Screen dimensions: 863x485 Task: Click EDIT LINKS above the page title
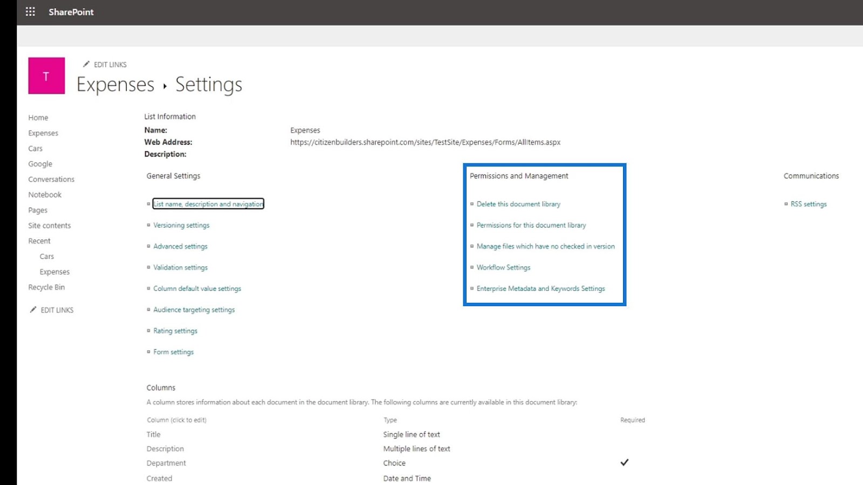click(x=110, y=65)
